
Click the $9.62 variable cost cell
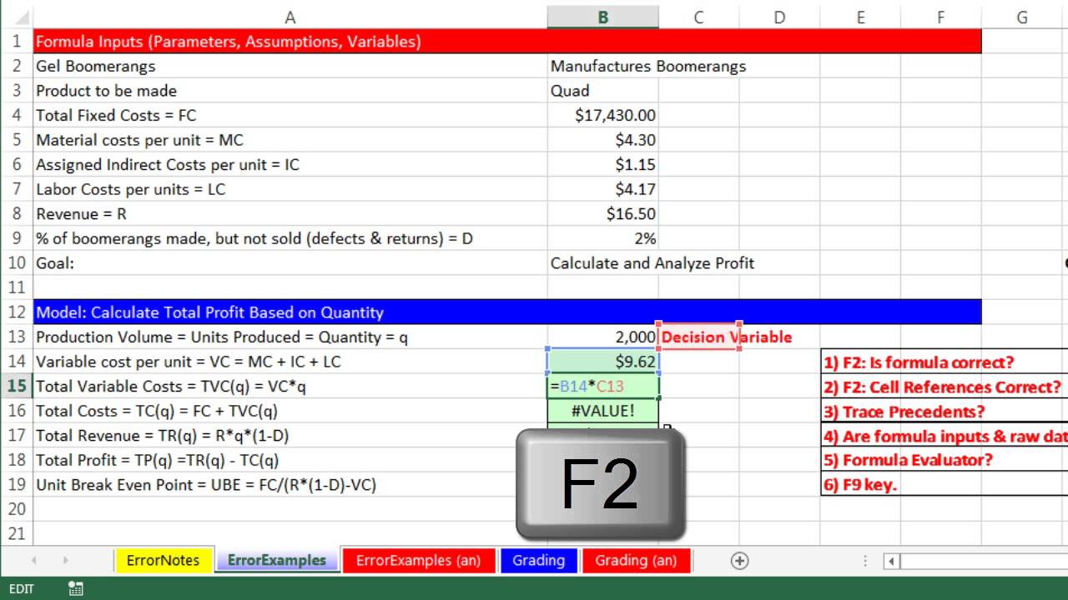602,362
